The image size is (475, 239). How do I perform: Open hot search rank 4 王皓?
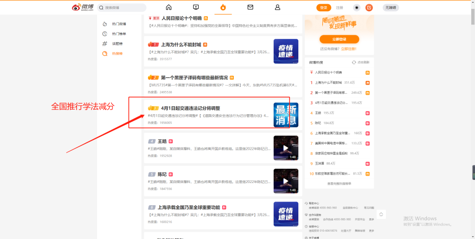tap(318, 113)
